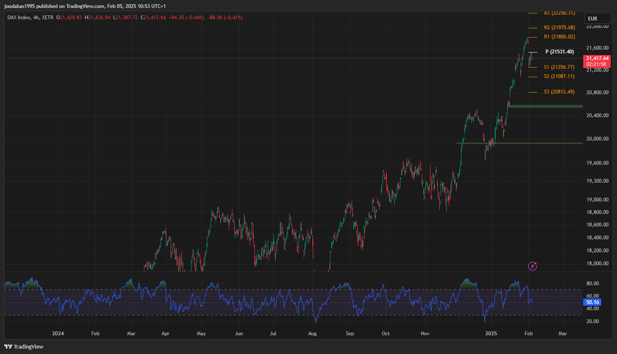Click the 2025 label on the time axis
This screenshot has height=354, width=617.
pos(491,334)
